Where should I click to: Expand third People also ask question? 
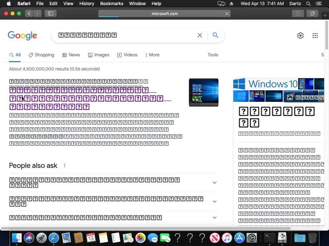coord(114,217)
